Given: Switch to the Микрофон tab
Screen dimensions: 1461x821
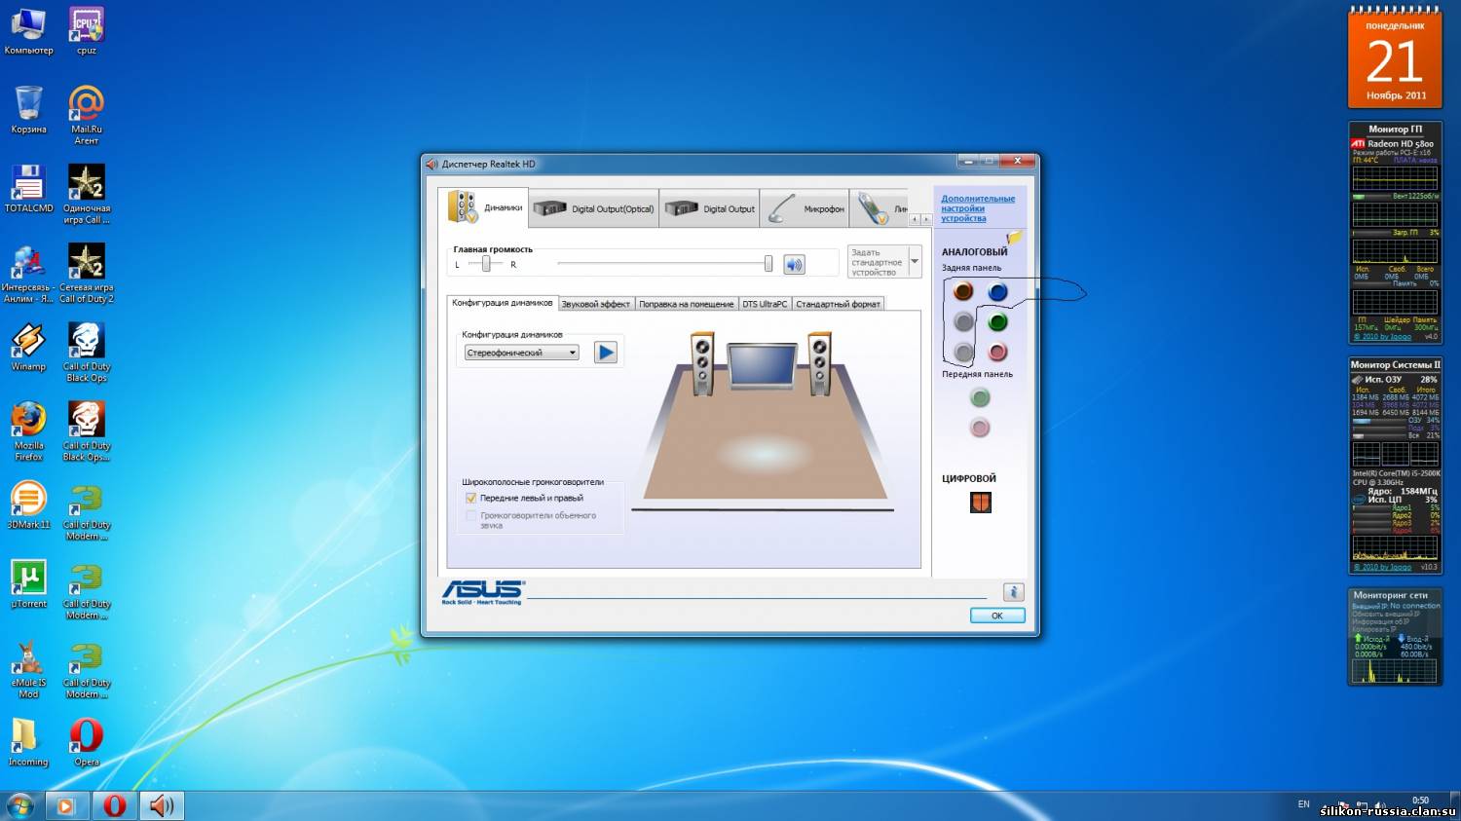Looking at the screenshot, I should click(805, 208).
